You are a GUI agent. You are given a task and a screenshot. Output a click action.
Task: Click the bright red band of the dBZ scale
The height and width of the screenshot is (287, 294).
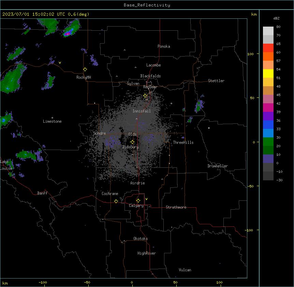click(268, 48)
